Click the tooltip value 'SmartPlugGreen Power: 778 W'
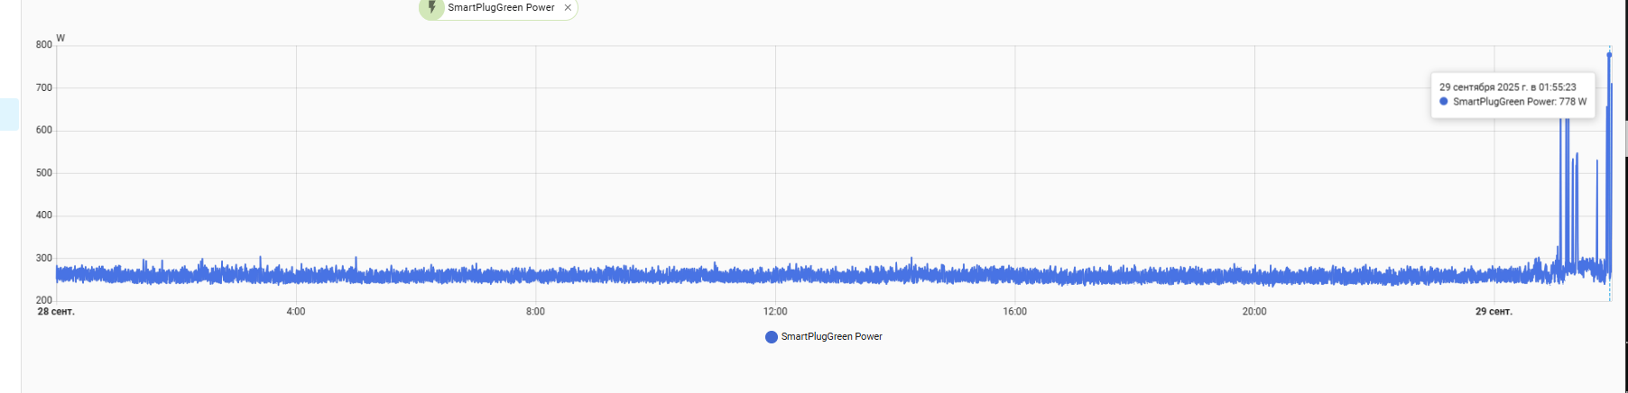This screenshot has width=1628, height=393. tap(1519, 102)
